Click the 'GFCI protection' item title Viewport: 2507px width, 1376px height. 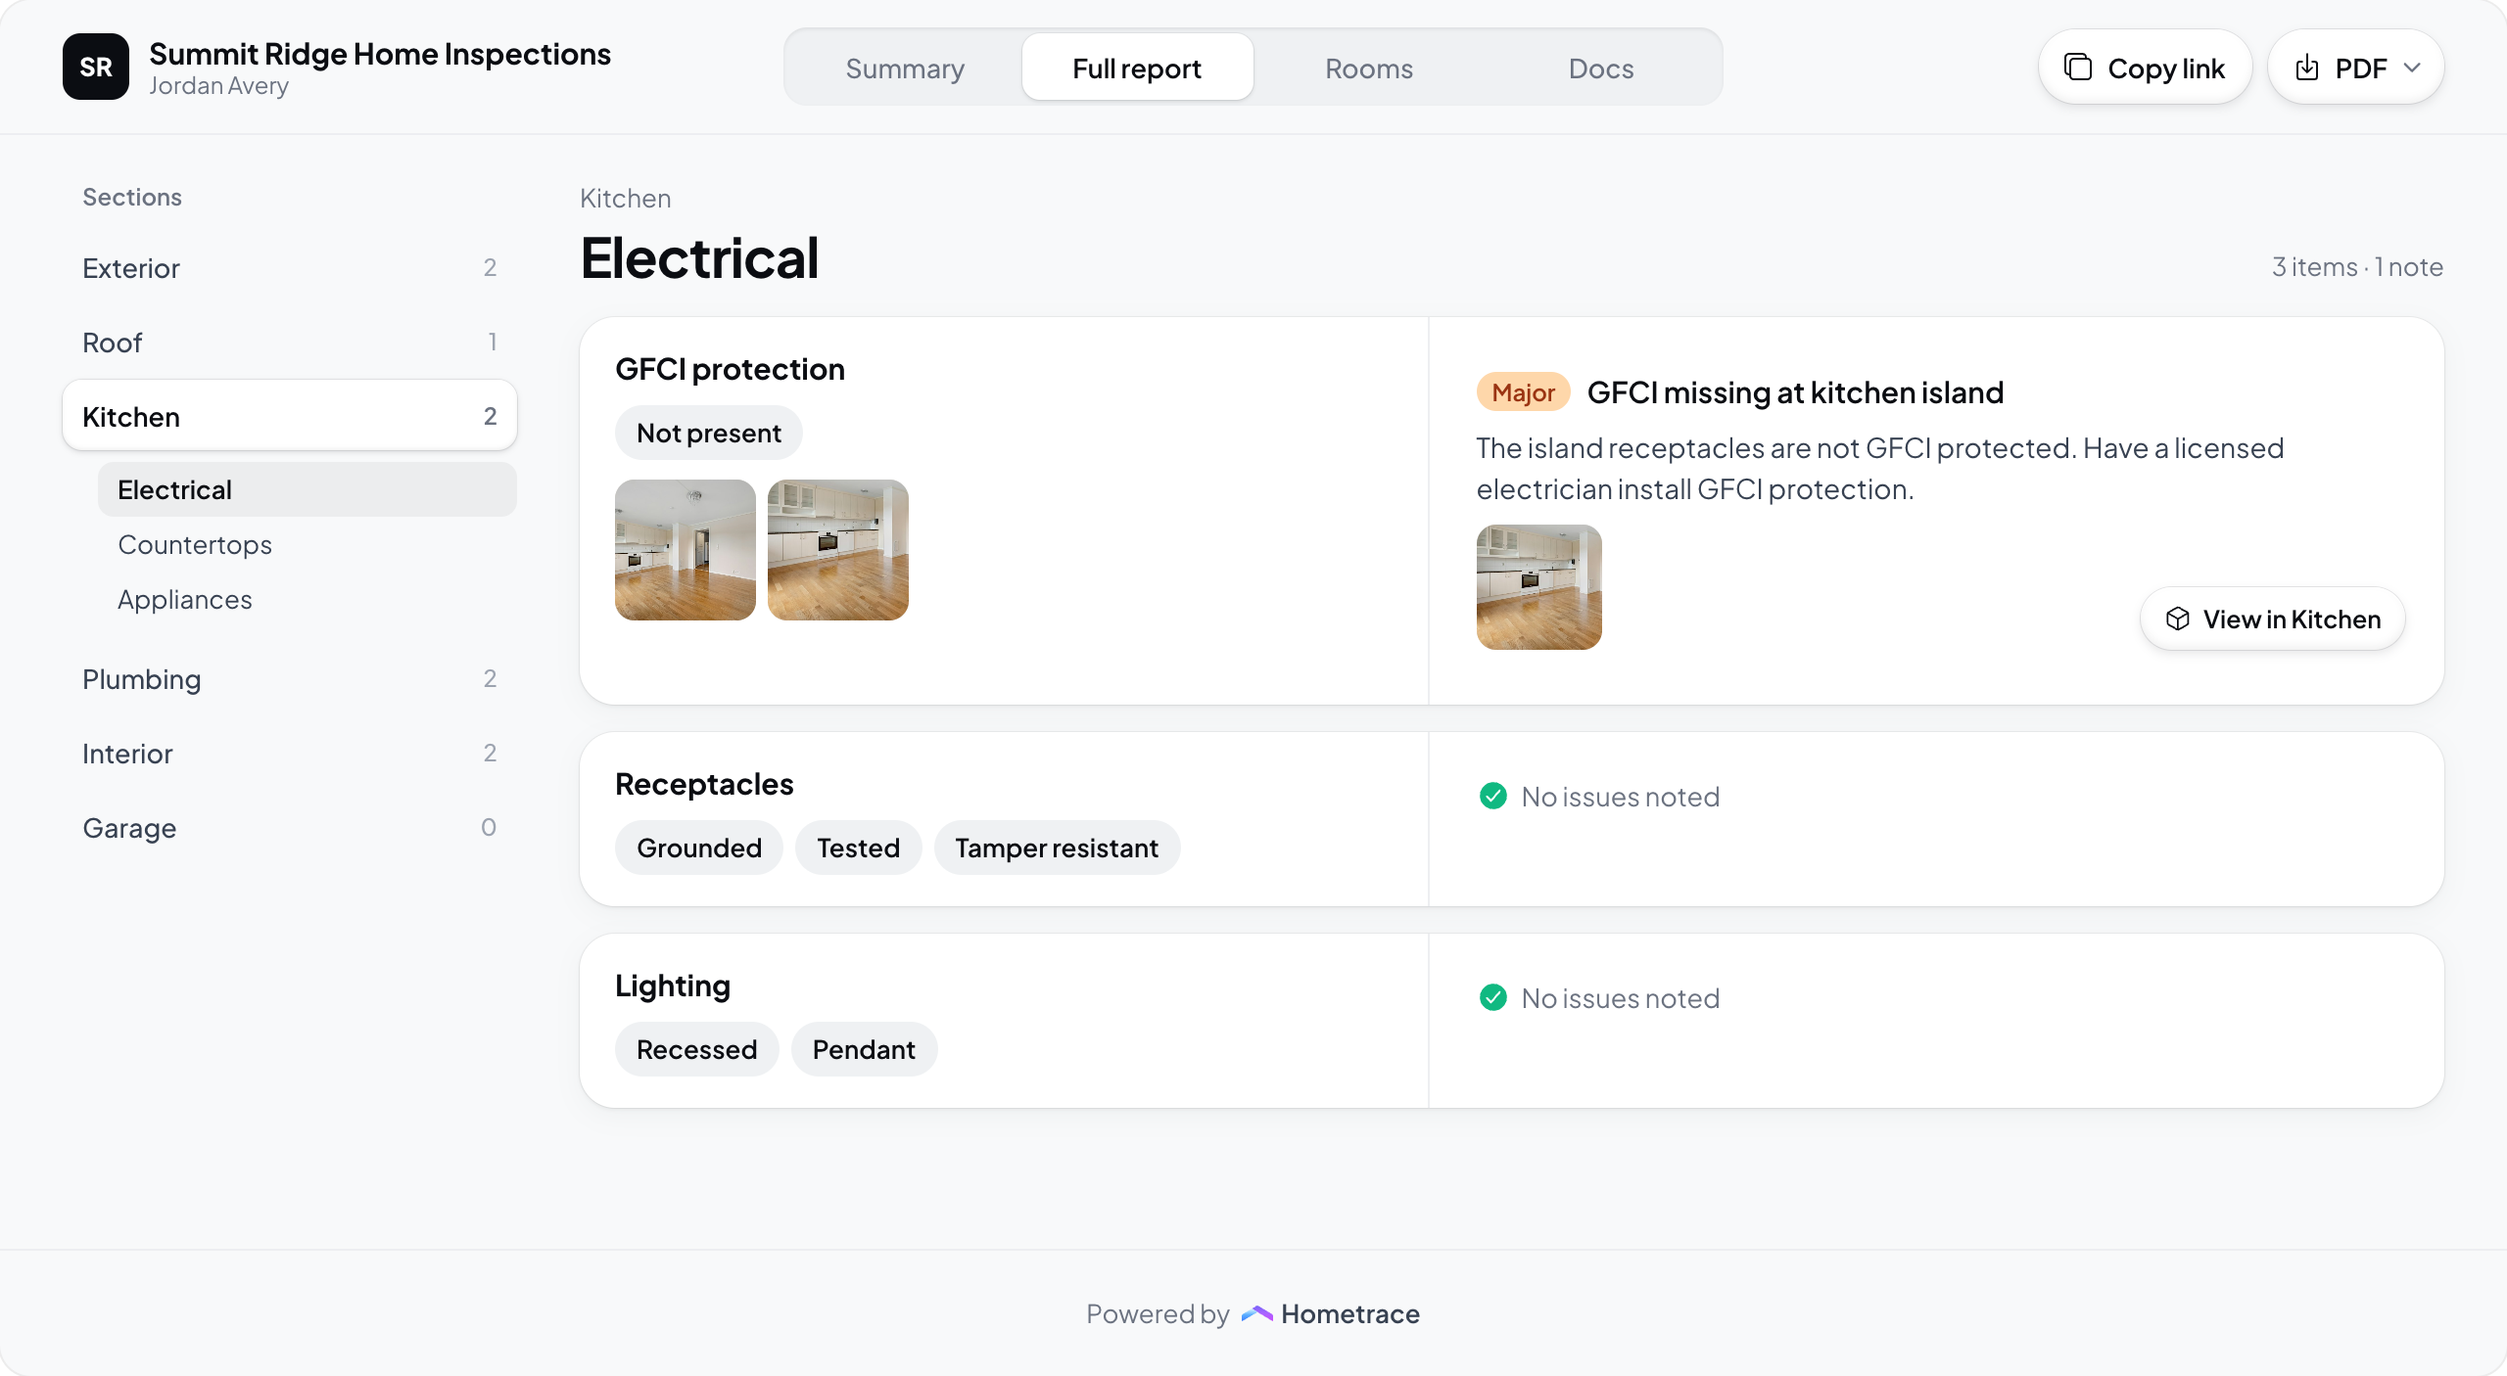pyautogui.click(x=730, y=369)
